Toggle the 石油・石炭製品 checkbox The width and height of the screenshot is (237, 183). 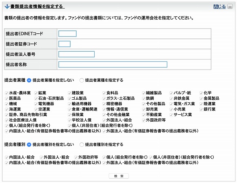tap(36, 98)
